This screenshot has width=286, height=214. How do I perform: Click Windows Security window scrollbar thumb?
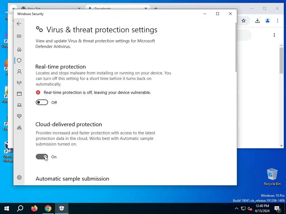(x=236, y=47)
